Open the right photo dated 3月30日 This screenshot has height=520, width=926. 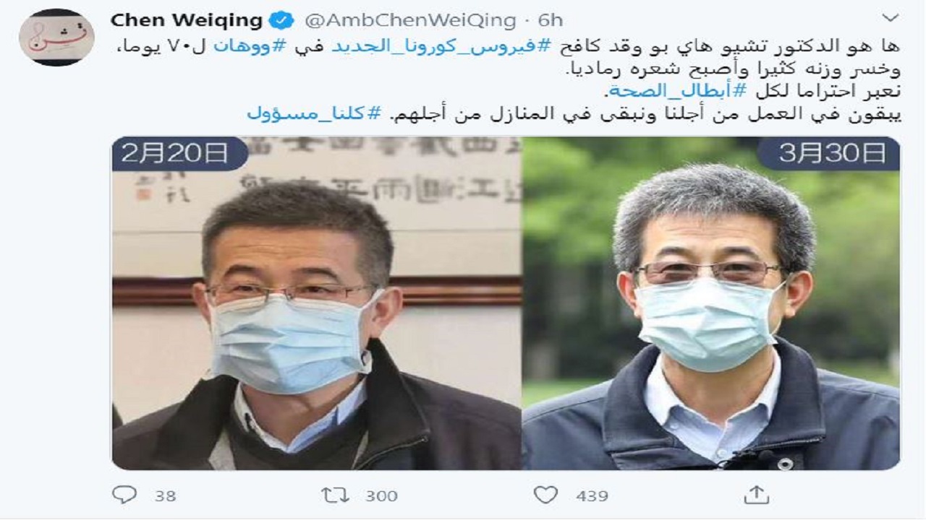(x=712, y=303)
